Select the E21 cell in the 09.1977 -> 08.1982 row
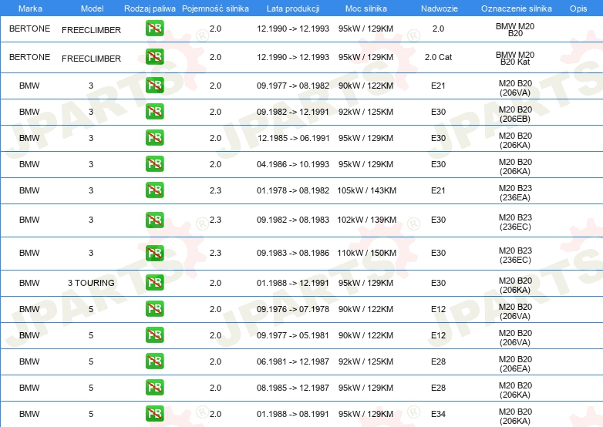 tap(438, 86)
